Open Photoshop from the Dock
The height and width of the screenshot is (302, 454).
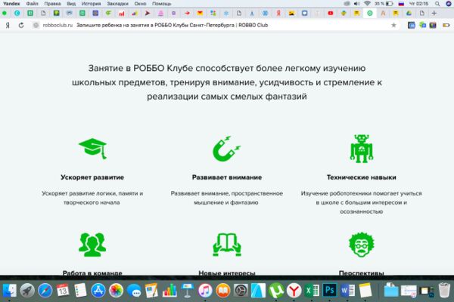(x=329, y=290)
